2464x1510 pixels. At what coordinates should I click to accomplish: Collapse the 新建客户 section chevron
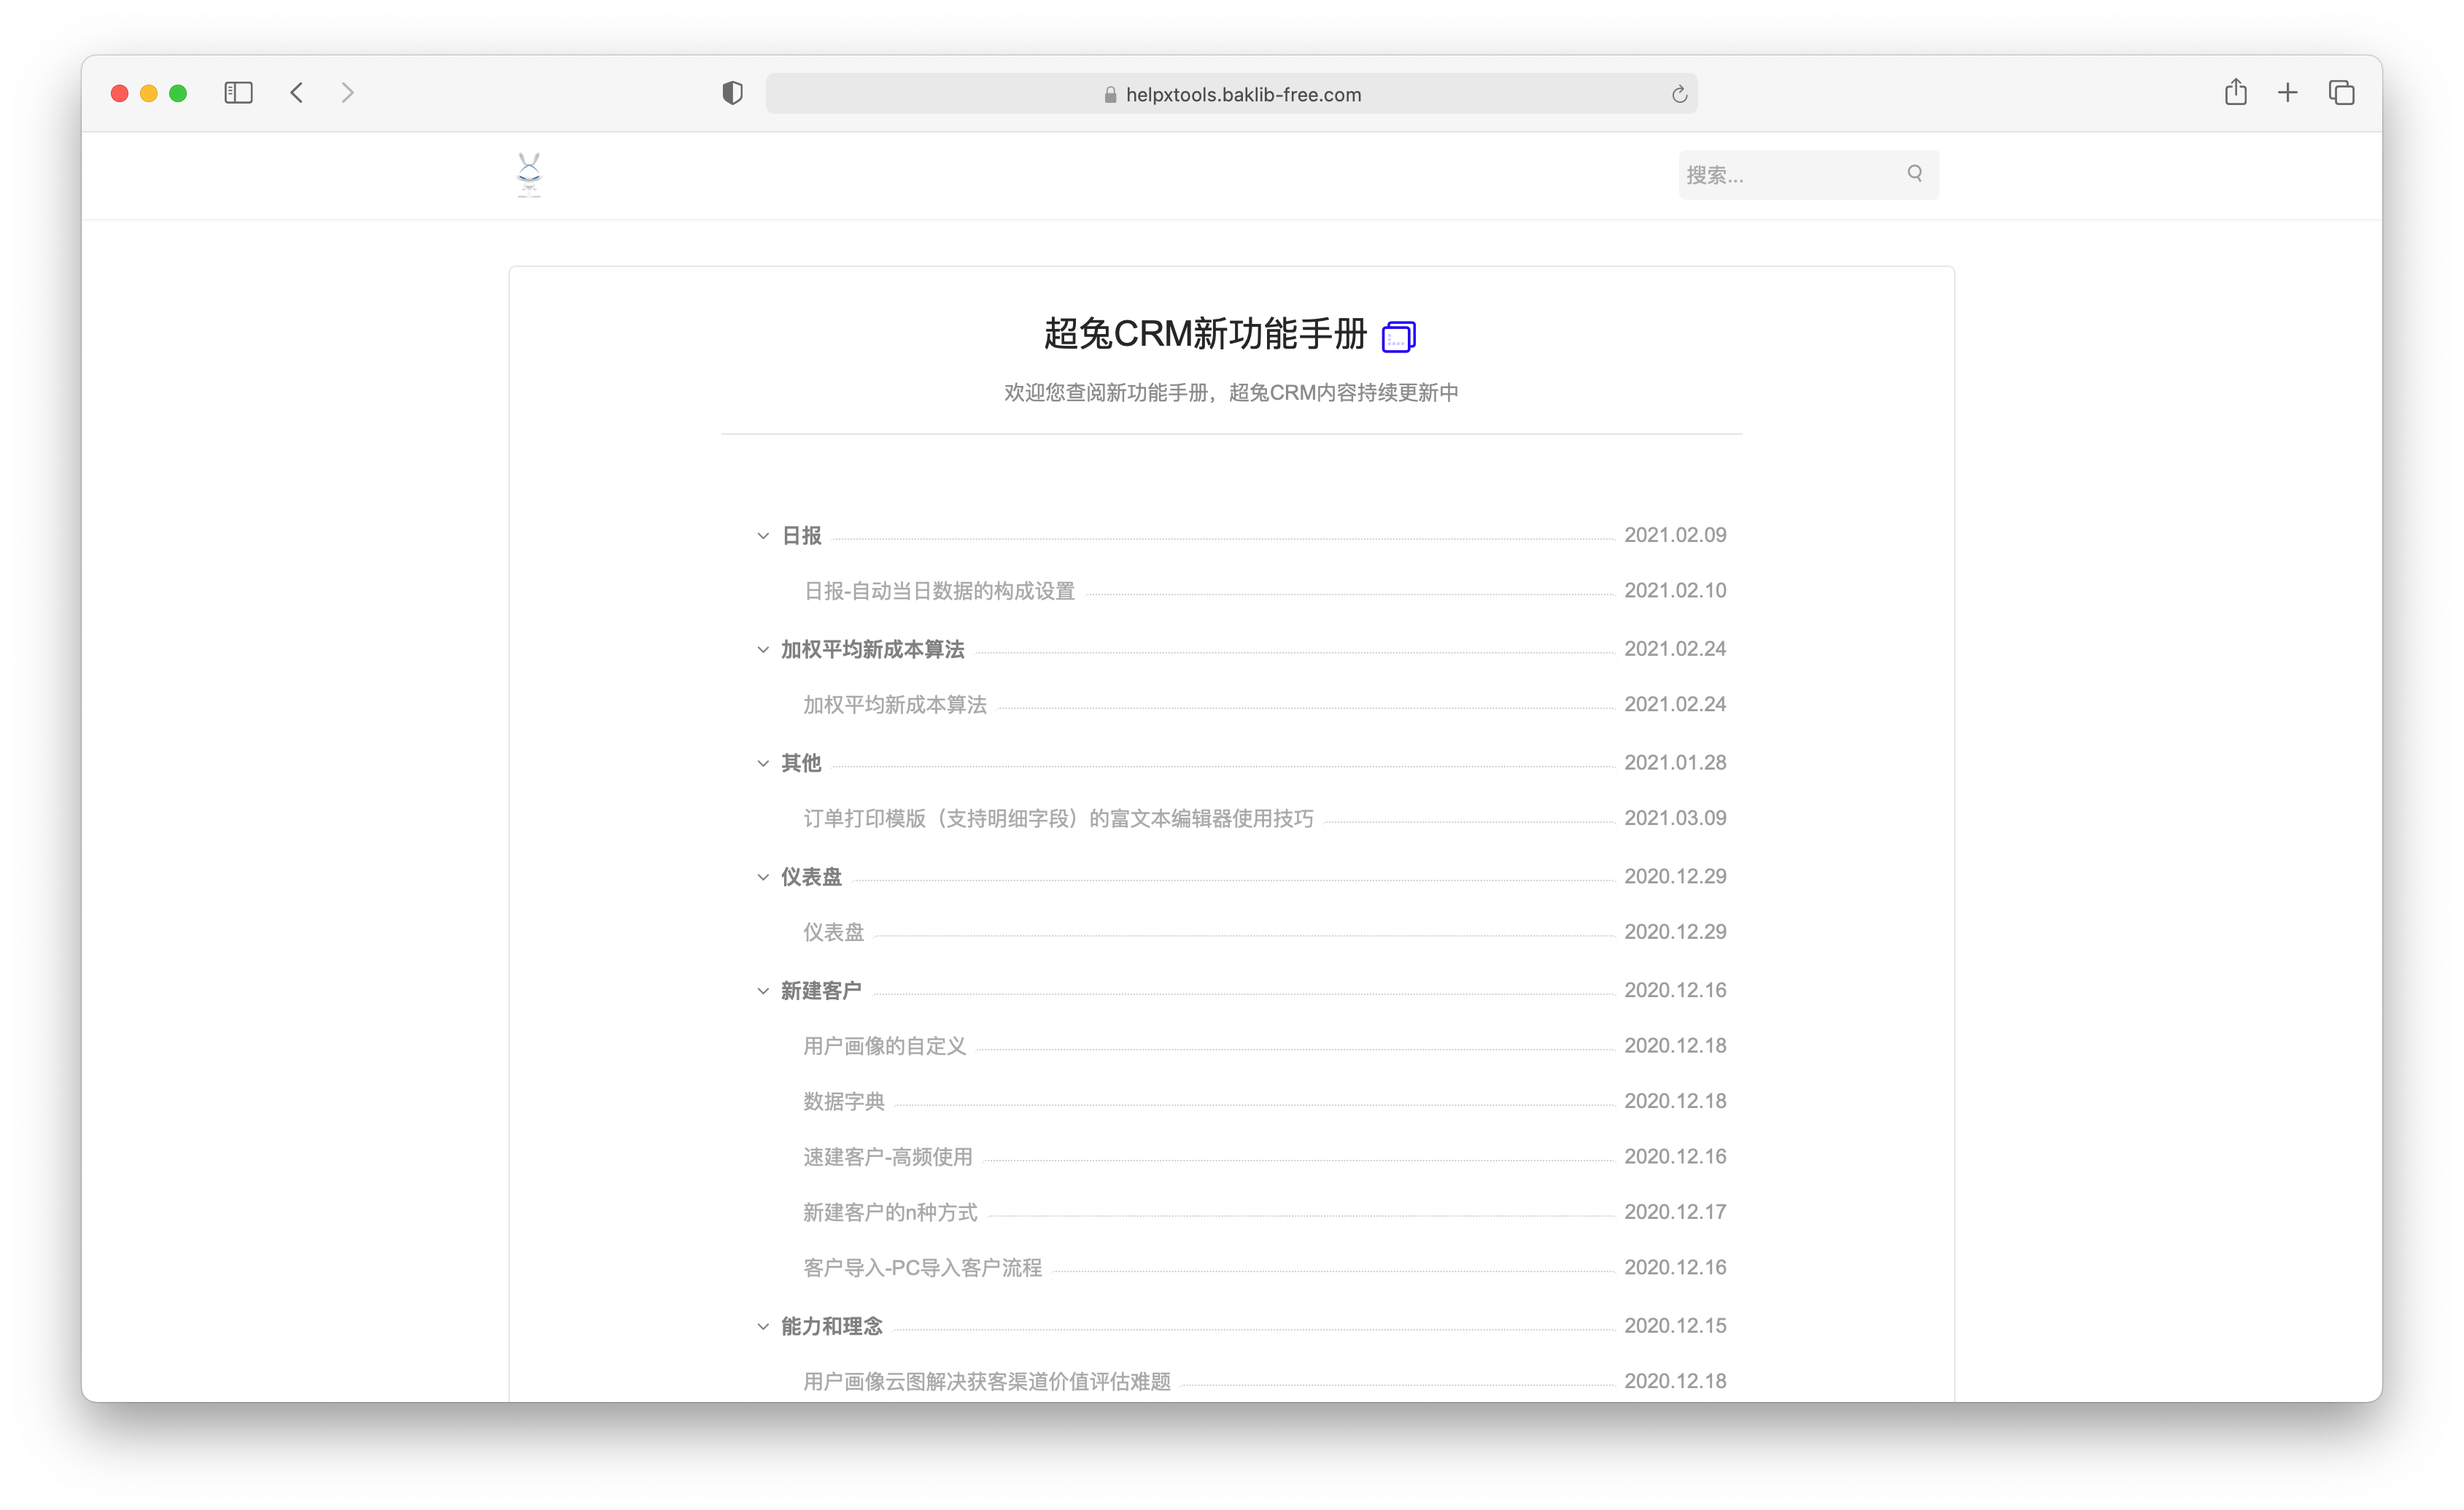click(x=763, y=991)
